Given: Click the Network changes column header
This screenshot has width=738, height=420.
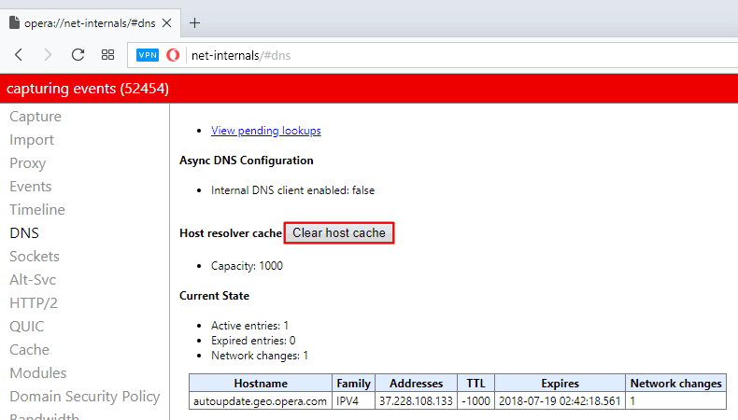Looking at the screenshot, I should (x=675, y=384).
